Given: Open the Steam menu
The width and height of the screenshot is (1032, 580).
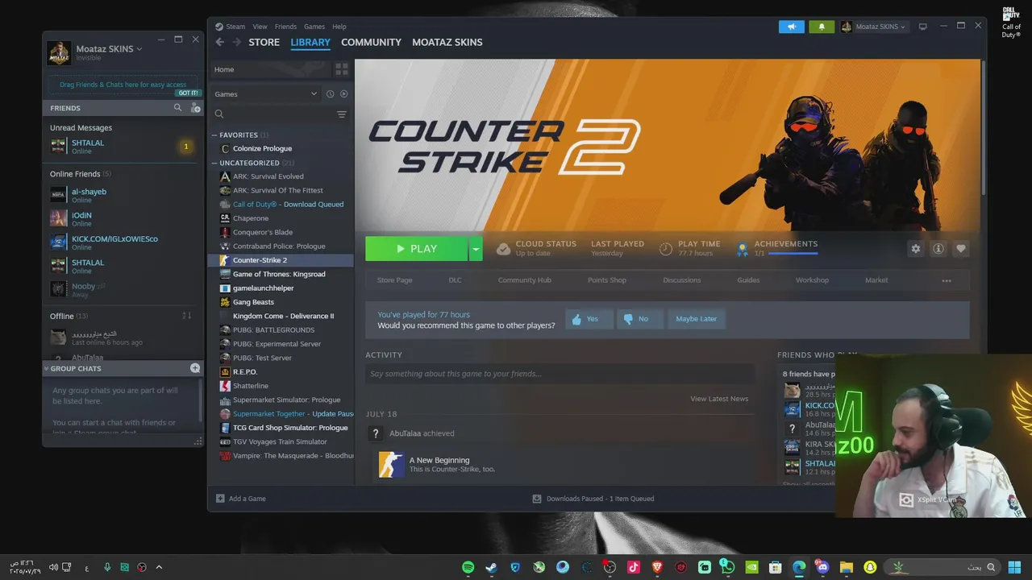Looking at the screenshot, I should point(231,27).
